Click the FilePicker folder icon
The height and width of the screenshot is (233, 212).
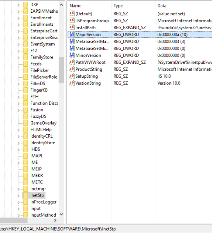pyautogui.click(x=26, y=70)
